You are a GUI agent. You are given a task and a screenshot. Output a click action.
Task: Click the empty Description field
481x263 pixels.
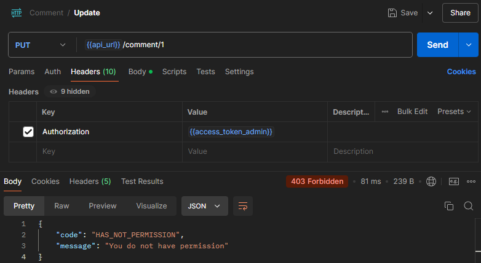[403, 151]
